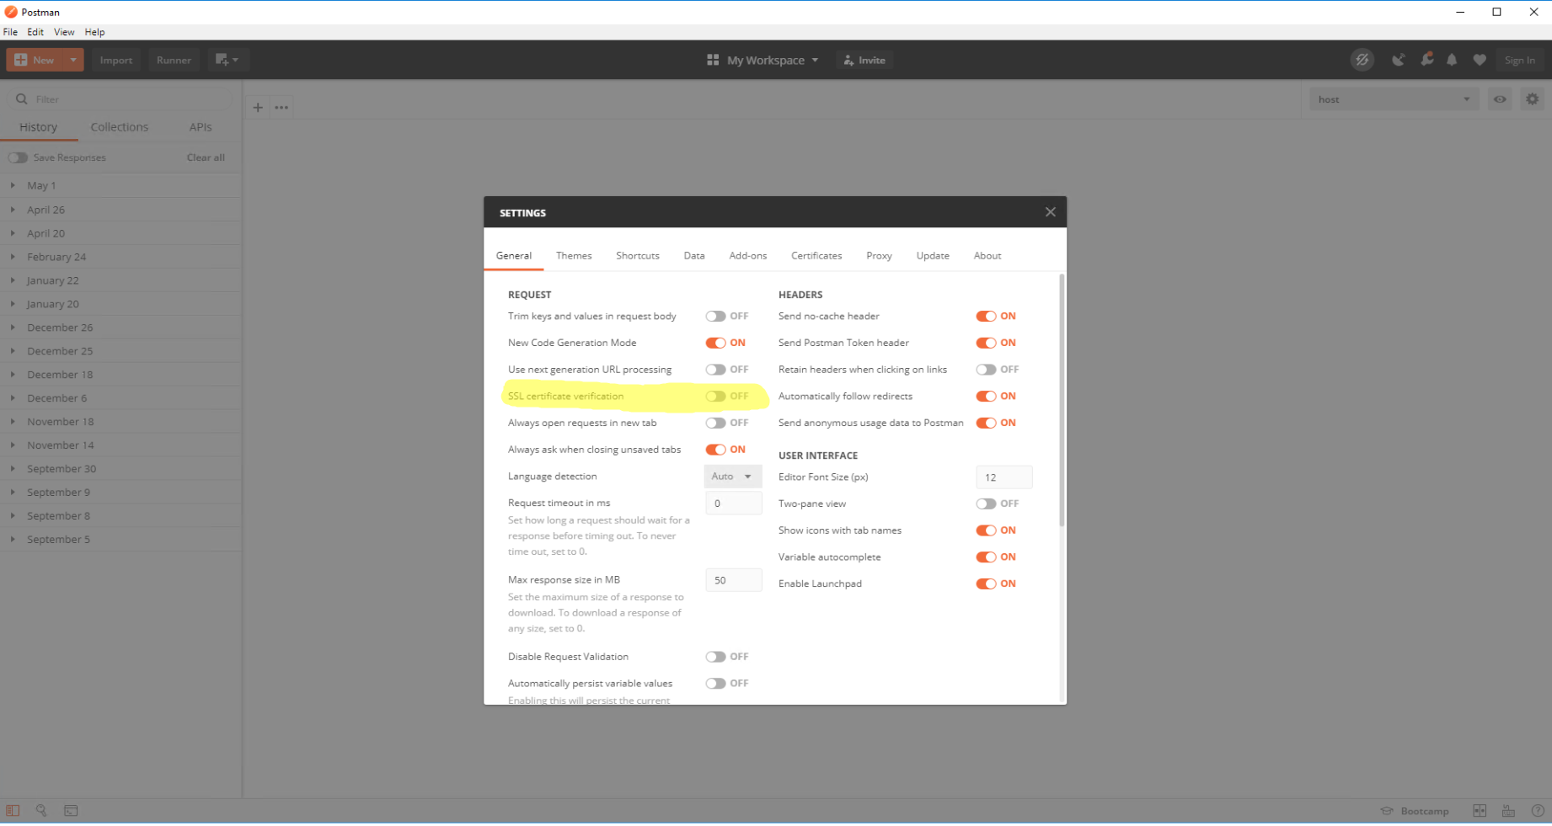The image size is (1552, 826).
Task: Click the notifications bell icon
Action: (x=1452, y=60)
